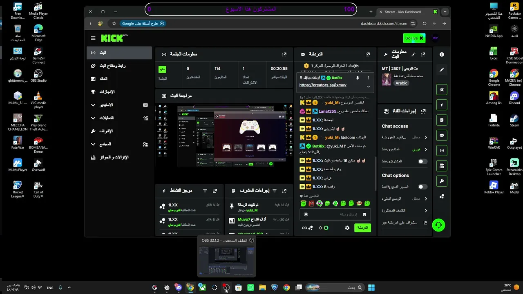This screenshot has width=523, height=294.
Task: Open the العائد sidebar item
Action: [119, 79]
